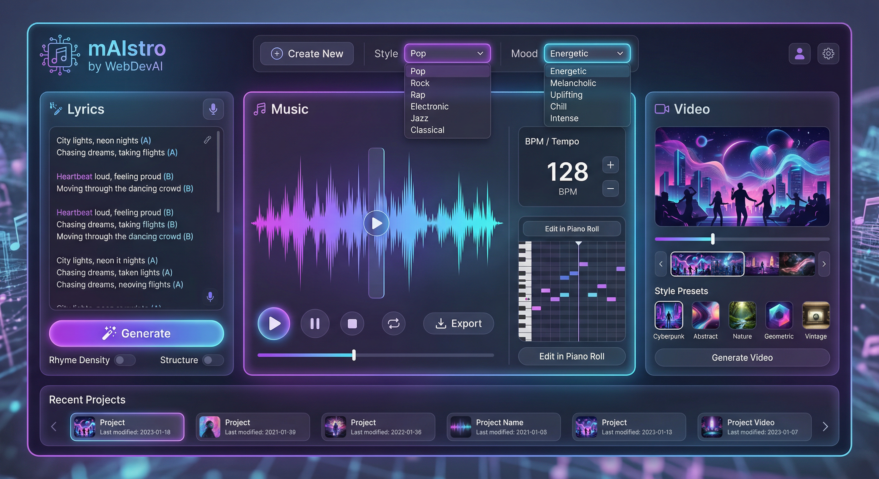Click the Generate lyrics button
Image resolution: width=879 pixels, height=479 pixels.
click(x=136, y=333)
